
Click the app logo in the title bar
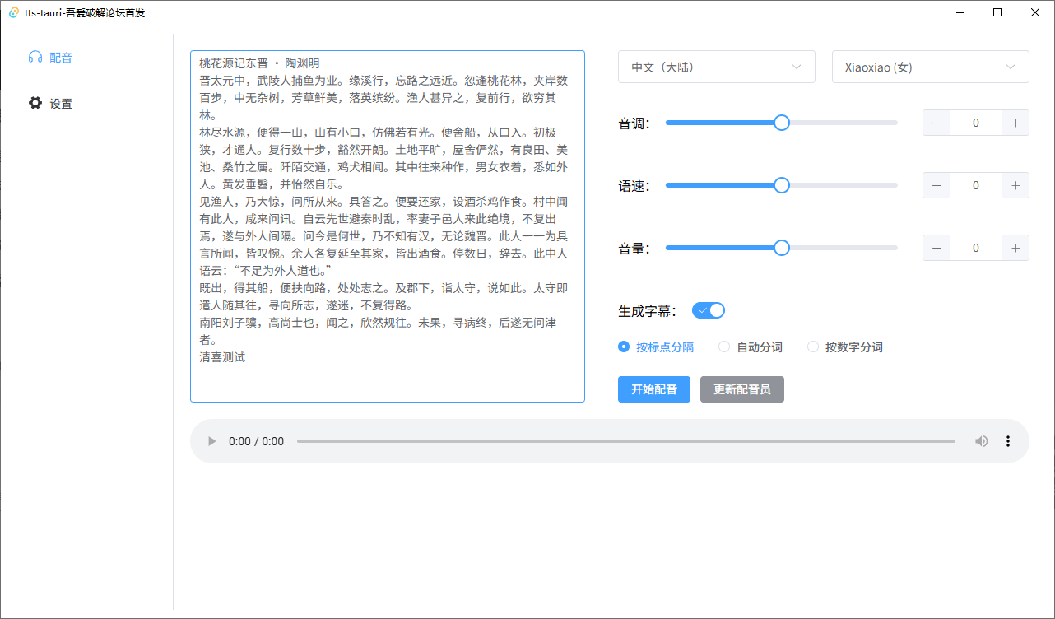[x=13, y=12]
